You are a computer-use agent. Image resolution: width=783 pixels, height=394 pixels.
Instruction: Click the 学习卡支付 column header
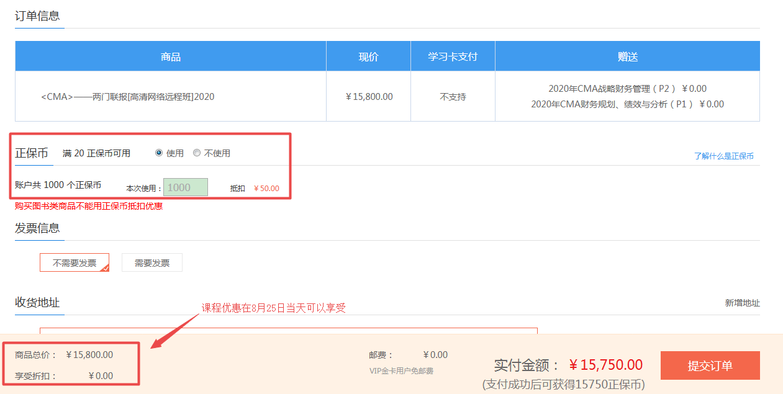tap(453, 57)
